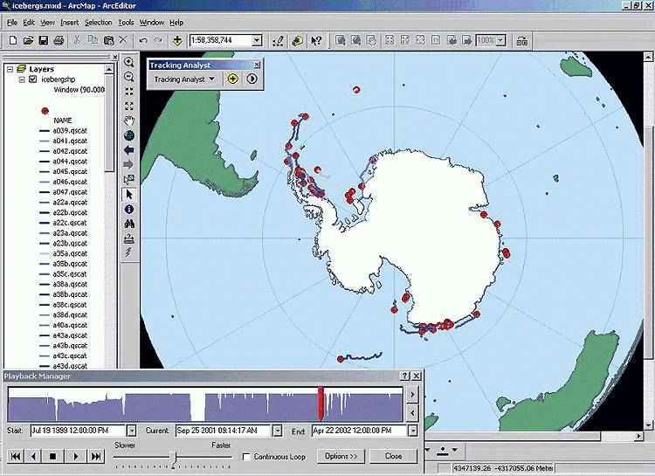Click the playback speed slider handle

click(174, 459)
